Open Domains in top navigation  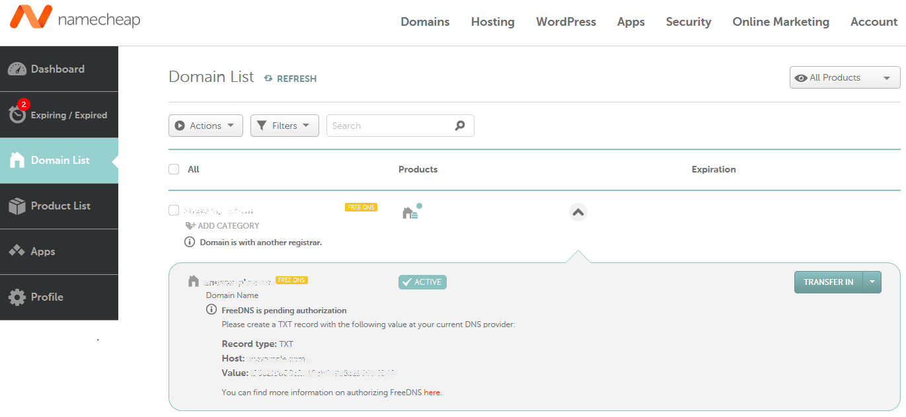pos(425,22)
